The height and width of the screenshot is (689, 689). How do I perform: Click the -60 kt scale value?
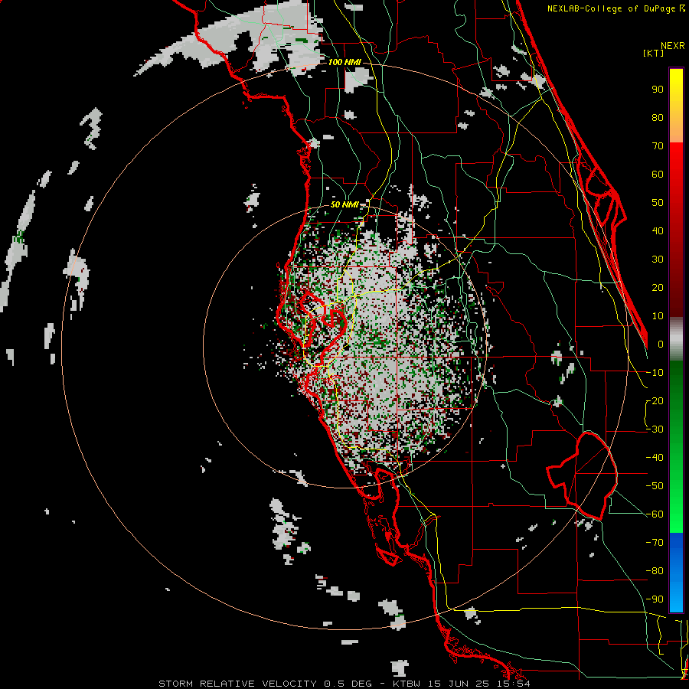point(655,514)
